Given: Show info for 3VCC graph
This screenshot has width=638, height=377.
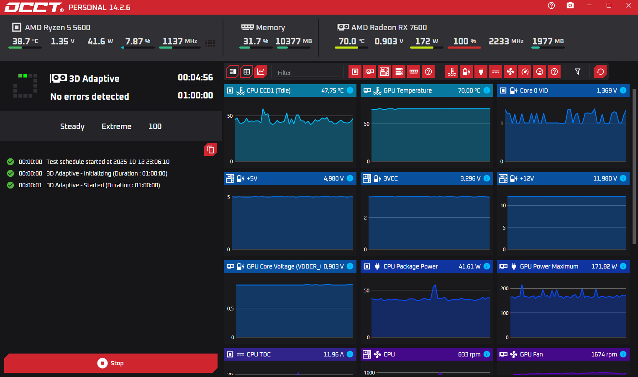Looking at the screenshot, I should (x=487, y=178).
